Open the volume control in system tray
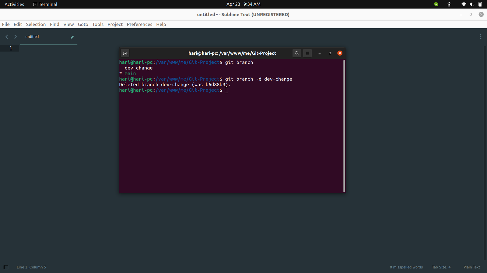This screenshot has width=487, height=273. point(472,4)
